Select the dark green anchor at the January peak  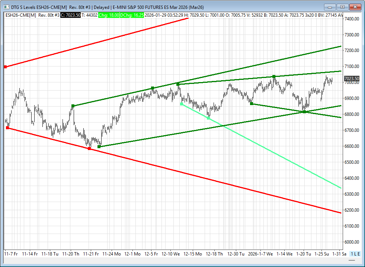[x=274, y=76]
